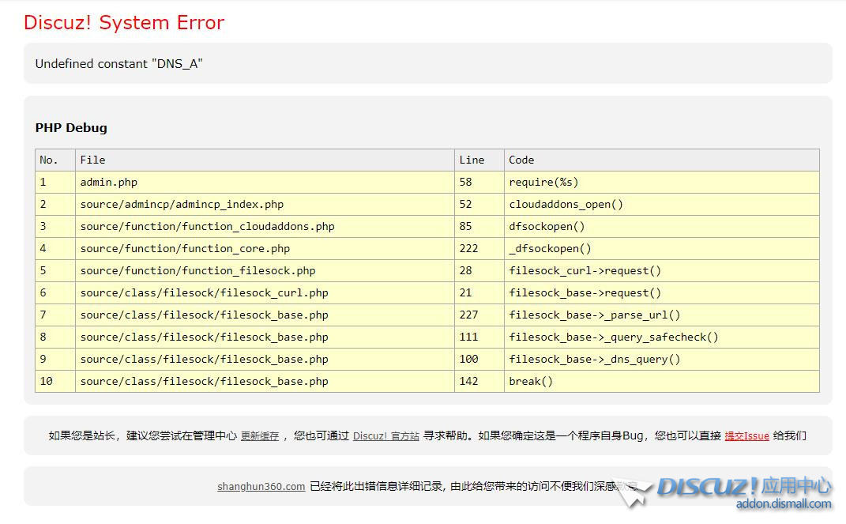Click the Code column header
Screen dimensions: 846x524
click(x=661, y=160)
